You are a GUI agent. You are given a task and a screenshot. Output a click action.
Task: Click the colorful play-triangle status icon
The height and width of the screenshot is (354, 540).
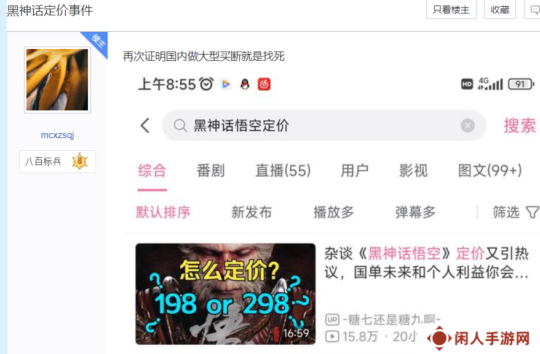click(226, 84)
